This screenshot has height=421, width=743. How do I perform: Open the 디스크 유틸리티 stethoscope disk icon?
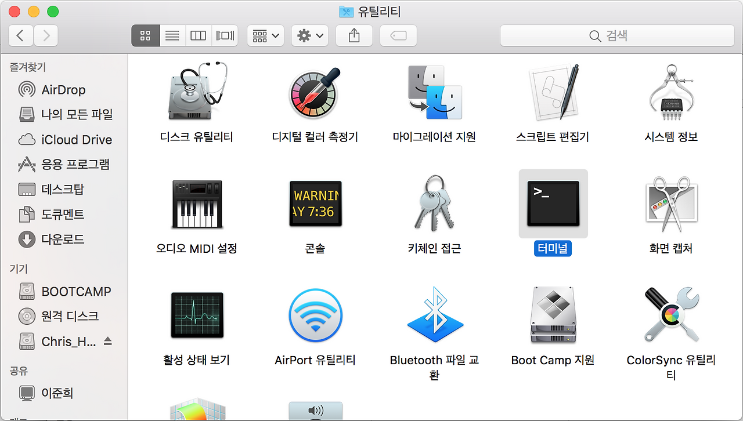click(x=196, y=92)
